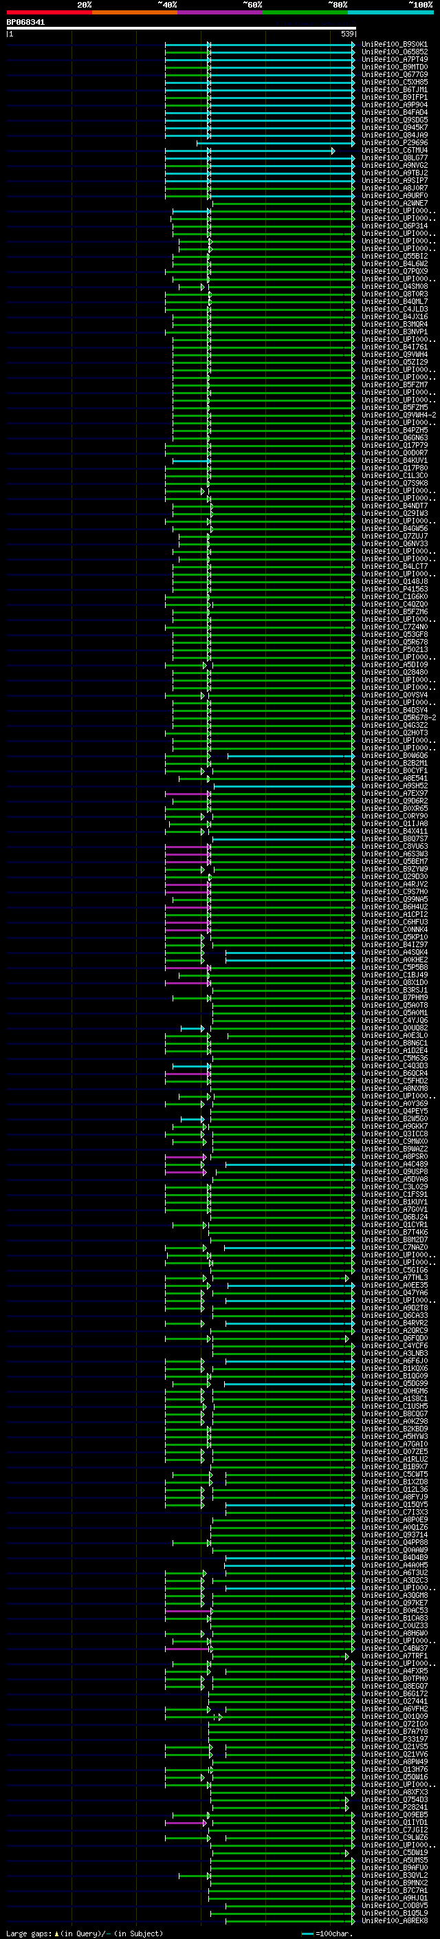Select the UniRef100_Q8LG77 label

394,158
